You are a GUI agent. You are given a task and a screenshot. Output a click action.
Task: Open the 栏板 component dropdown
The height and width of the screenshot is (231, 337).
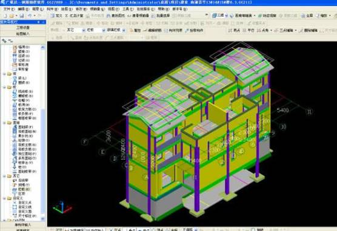(96, 30)
